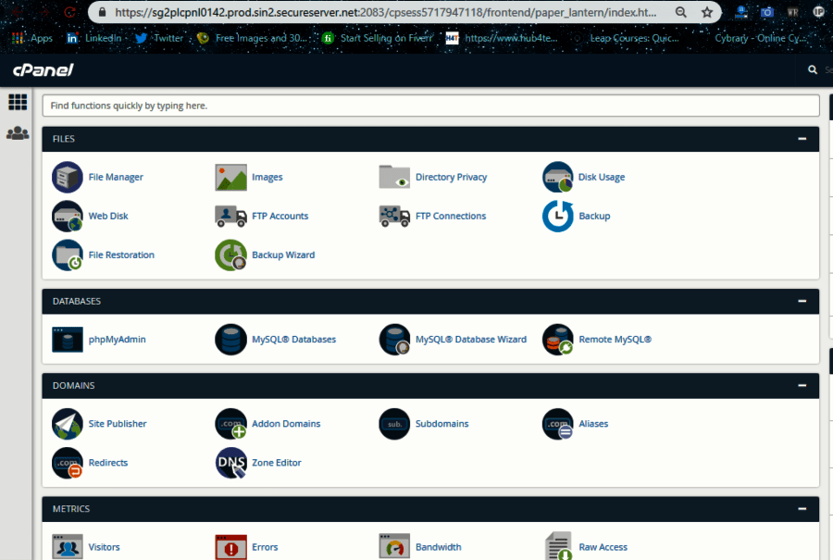Open the Web Disk icon
The width and height of the screenshot is (833, 560).
(68, 216)
